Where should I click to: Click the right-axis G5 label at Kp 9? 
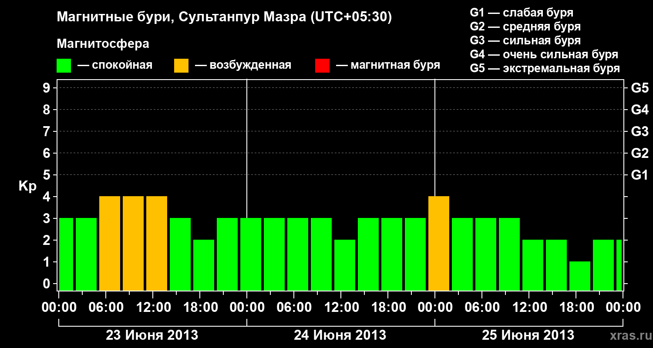click(x=640, y=88)
